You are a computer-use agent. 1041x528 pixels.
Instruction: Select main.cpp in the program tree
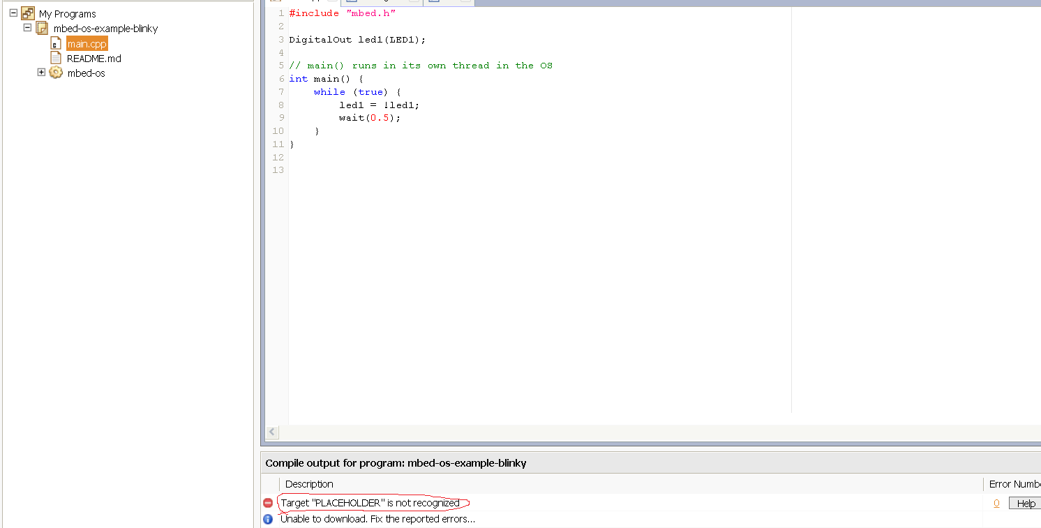click(x=86, y=43)
